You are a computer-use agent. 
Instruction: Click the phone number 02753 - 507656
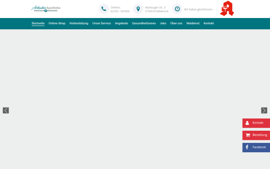point(120,11)
